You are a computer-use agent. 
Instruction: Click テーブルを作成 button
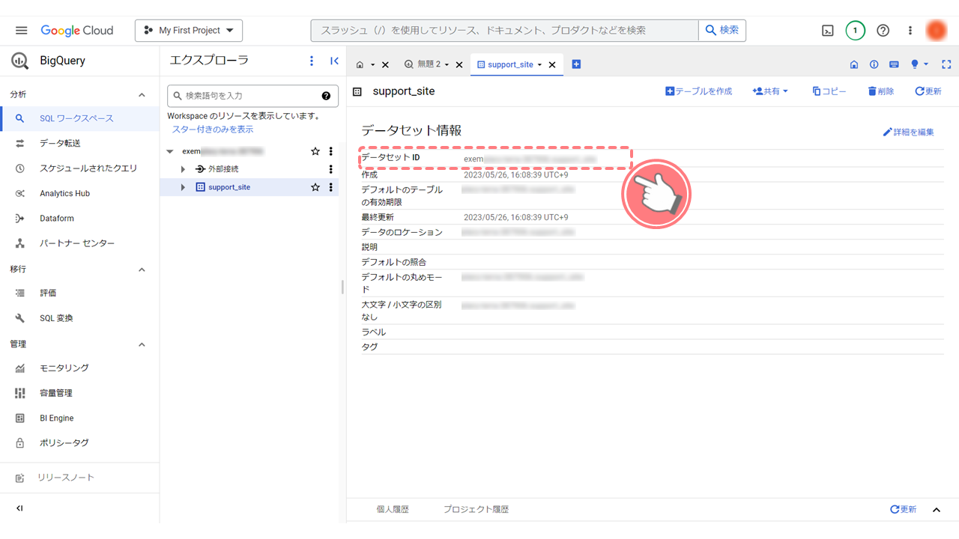coord(698,91)
